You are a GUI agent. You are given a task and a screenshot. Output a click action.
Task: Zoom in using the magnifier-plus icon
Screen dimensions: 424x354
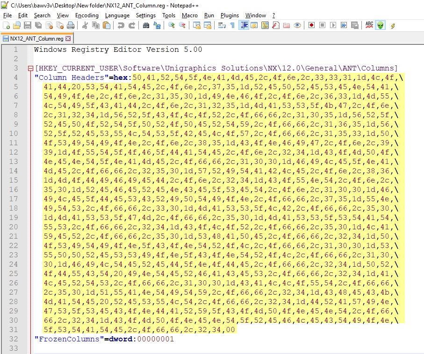tap(172, 26)
